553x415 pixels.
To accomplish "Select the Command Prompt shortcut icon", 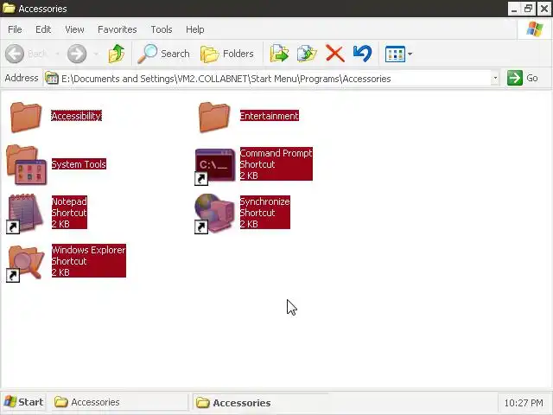I will pos(215,165).
